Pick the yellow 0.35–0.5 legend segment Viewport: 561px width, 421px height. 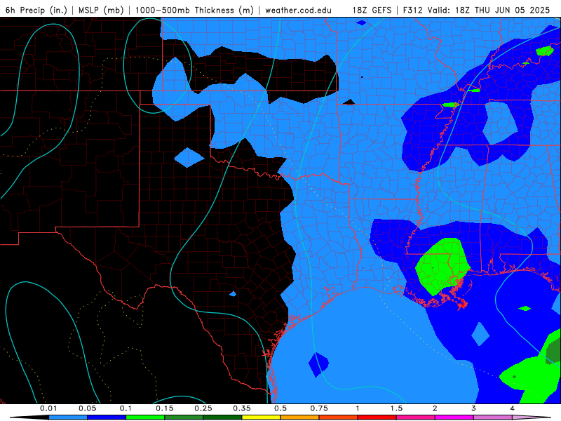coord(261,417)
